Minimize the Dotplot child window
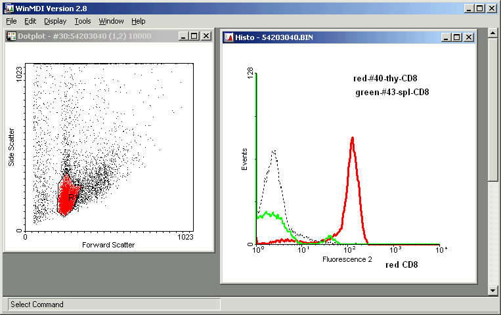The height and width of the screenshot is (315, 501). click(x=183, y=36)
